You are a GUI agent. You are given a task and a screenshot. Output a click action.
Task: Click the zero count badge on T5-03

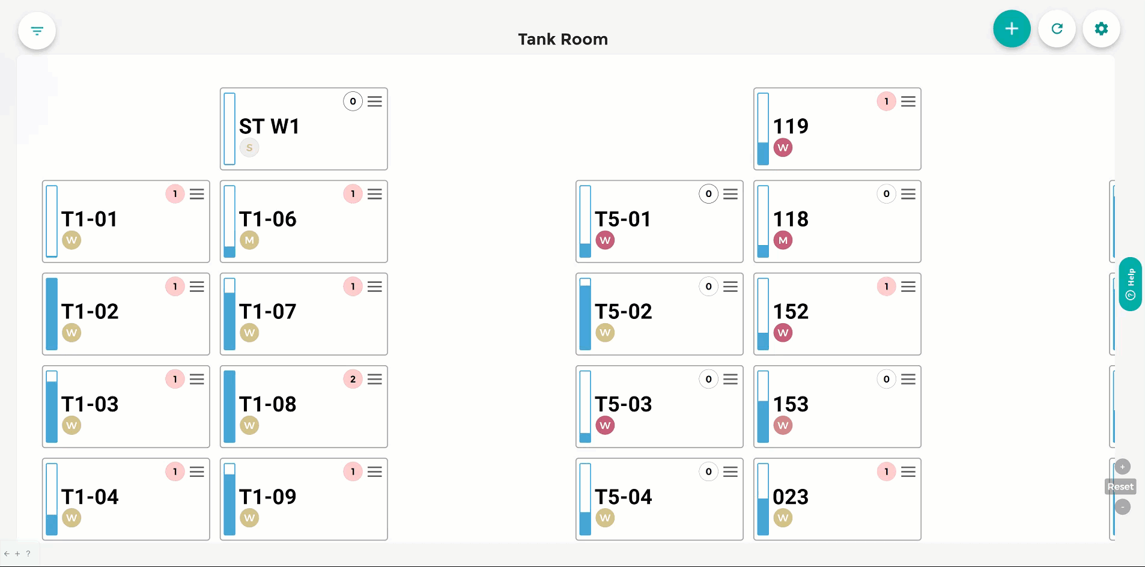click(708, 379)
